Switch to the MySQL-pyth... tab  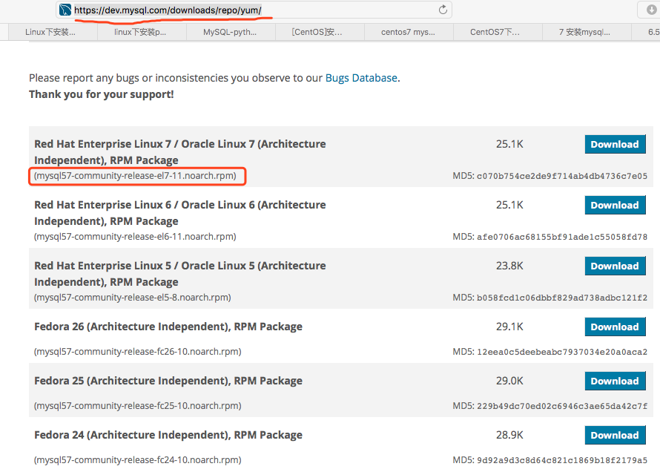(229, 32)
